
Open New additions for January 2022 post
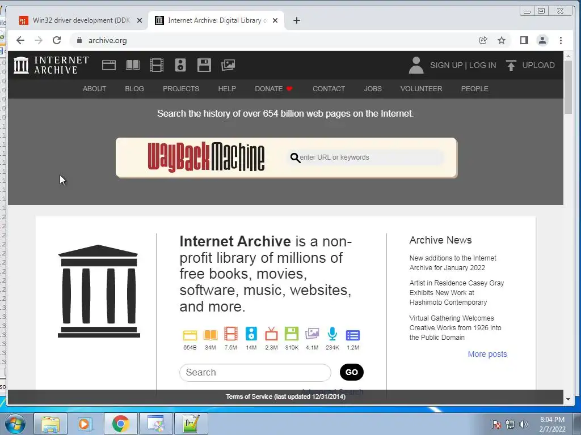pos(453,263)
